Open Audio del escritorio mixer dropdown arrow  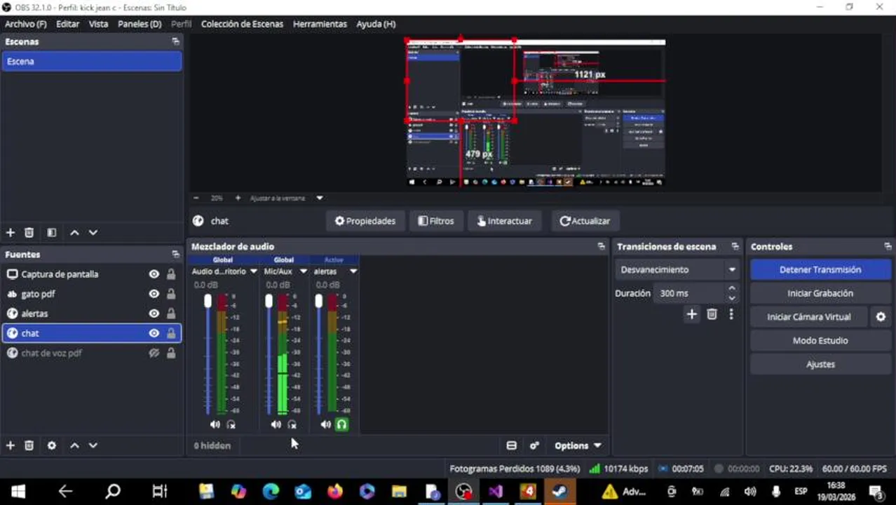click(x=253, y=271)
